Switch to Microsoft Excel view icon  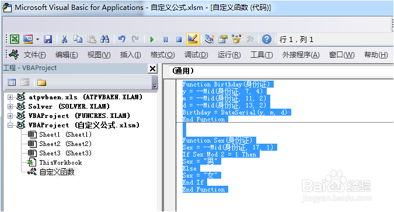tap(15, 39)
